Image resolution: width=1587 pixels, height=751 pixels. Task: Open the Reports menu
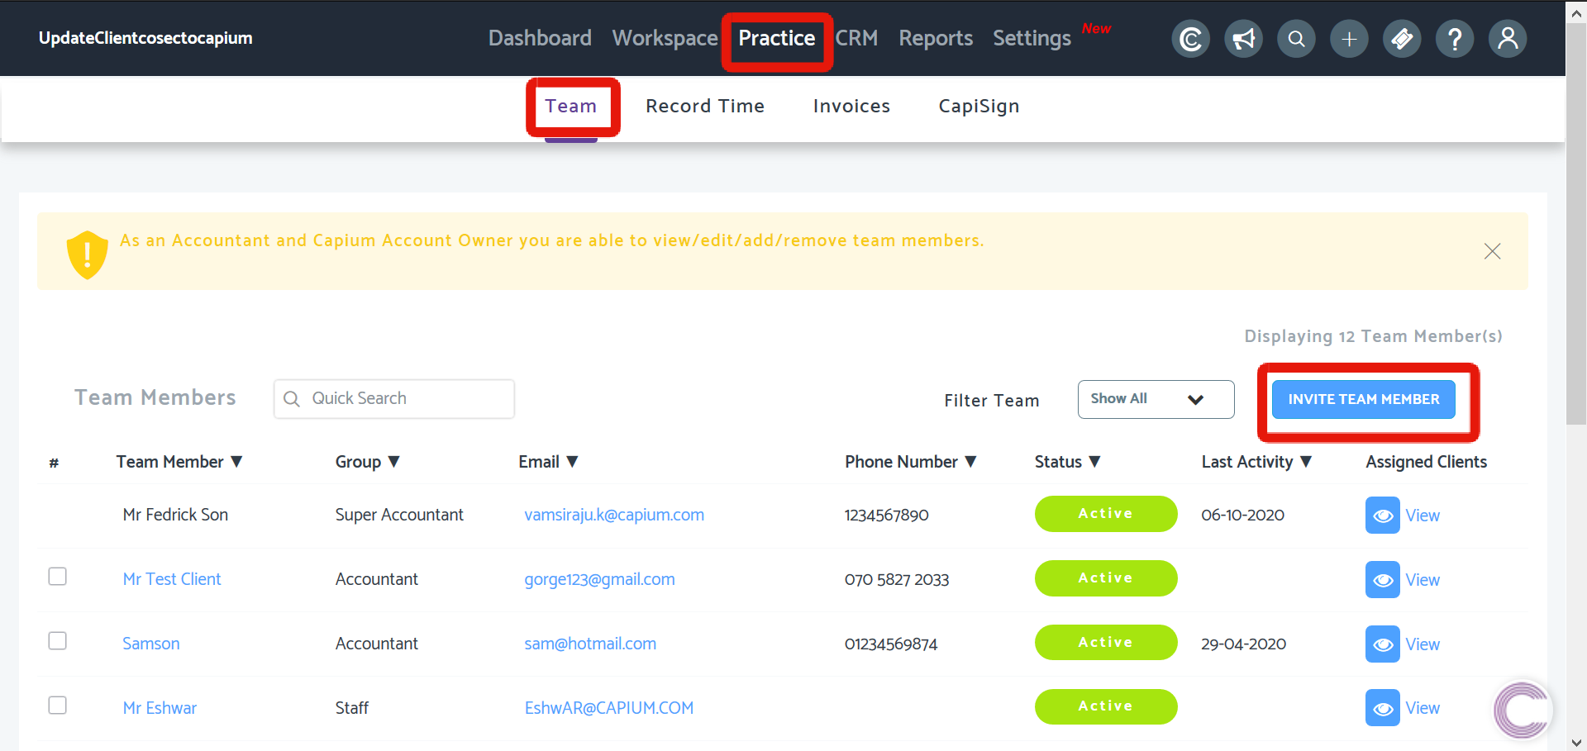(x=936, y=38)
